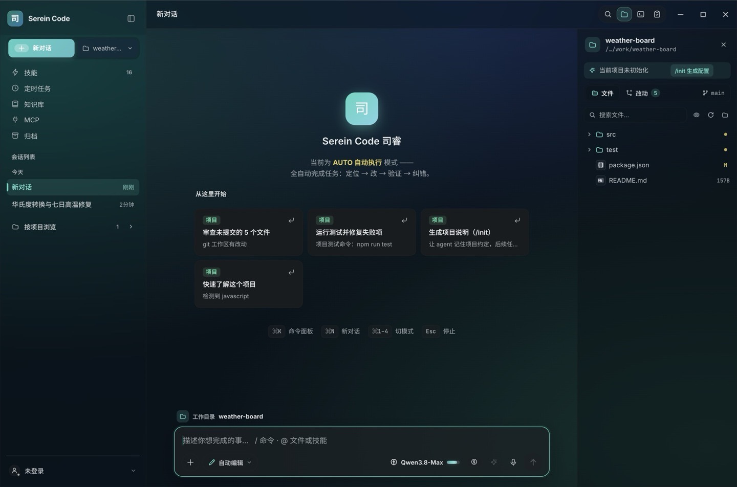Open conversation 华氏度转换与七日高温修复

(73, 205)
